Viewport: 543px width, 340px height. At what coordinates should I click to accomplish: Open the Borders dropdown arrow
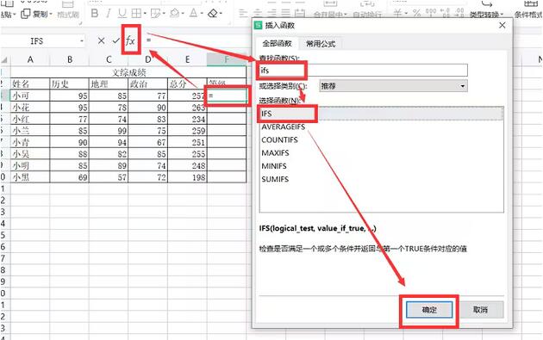tap(145, 14)
